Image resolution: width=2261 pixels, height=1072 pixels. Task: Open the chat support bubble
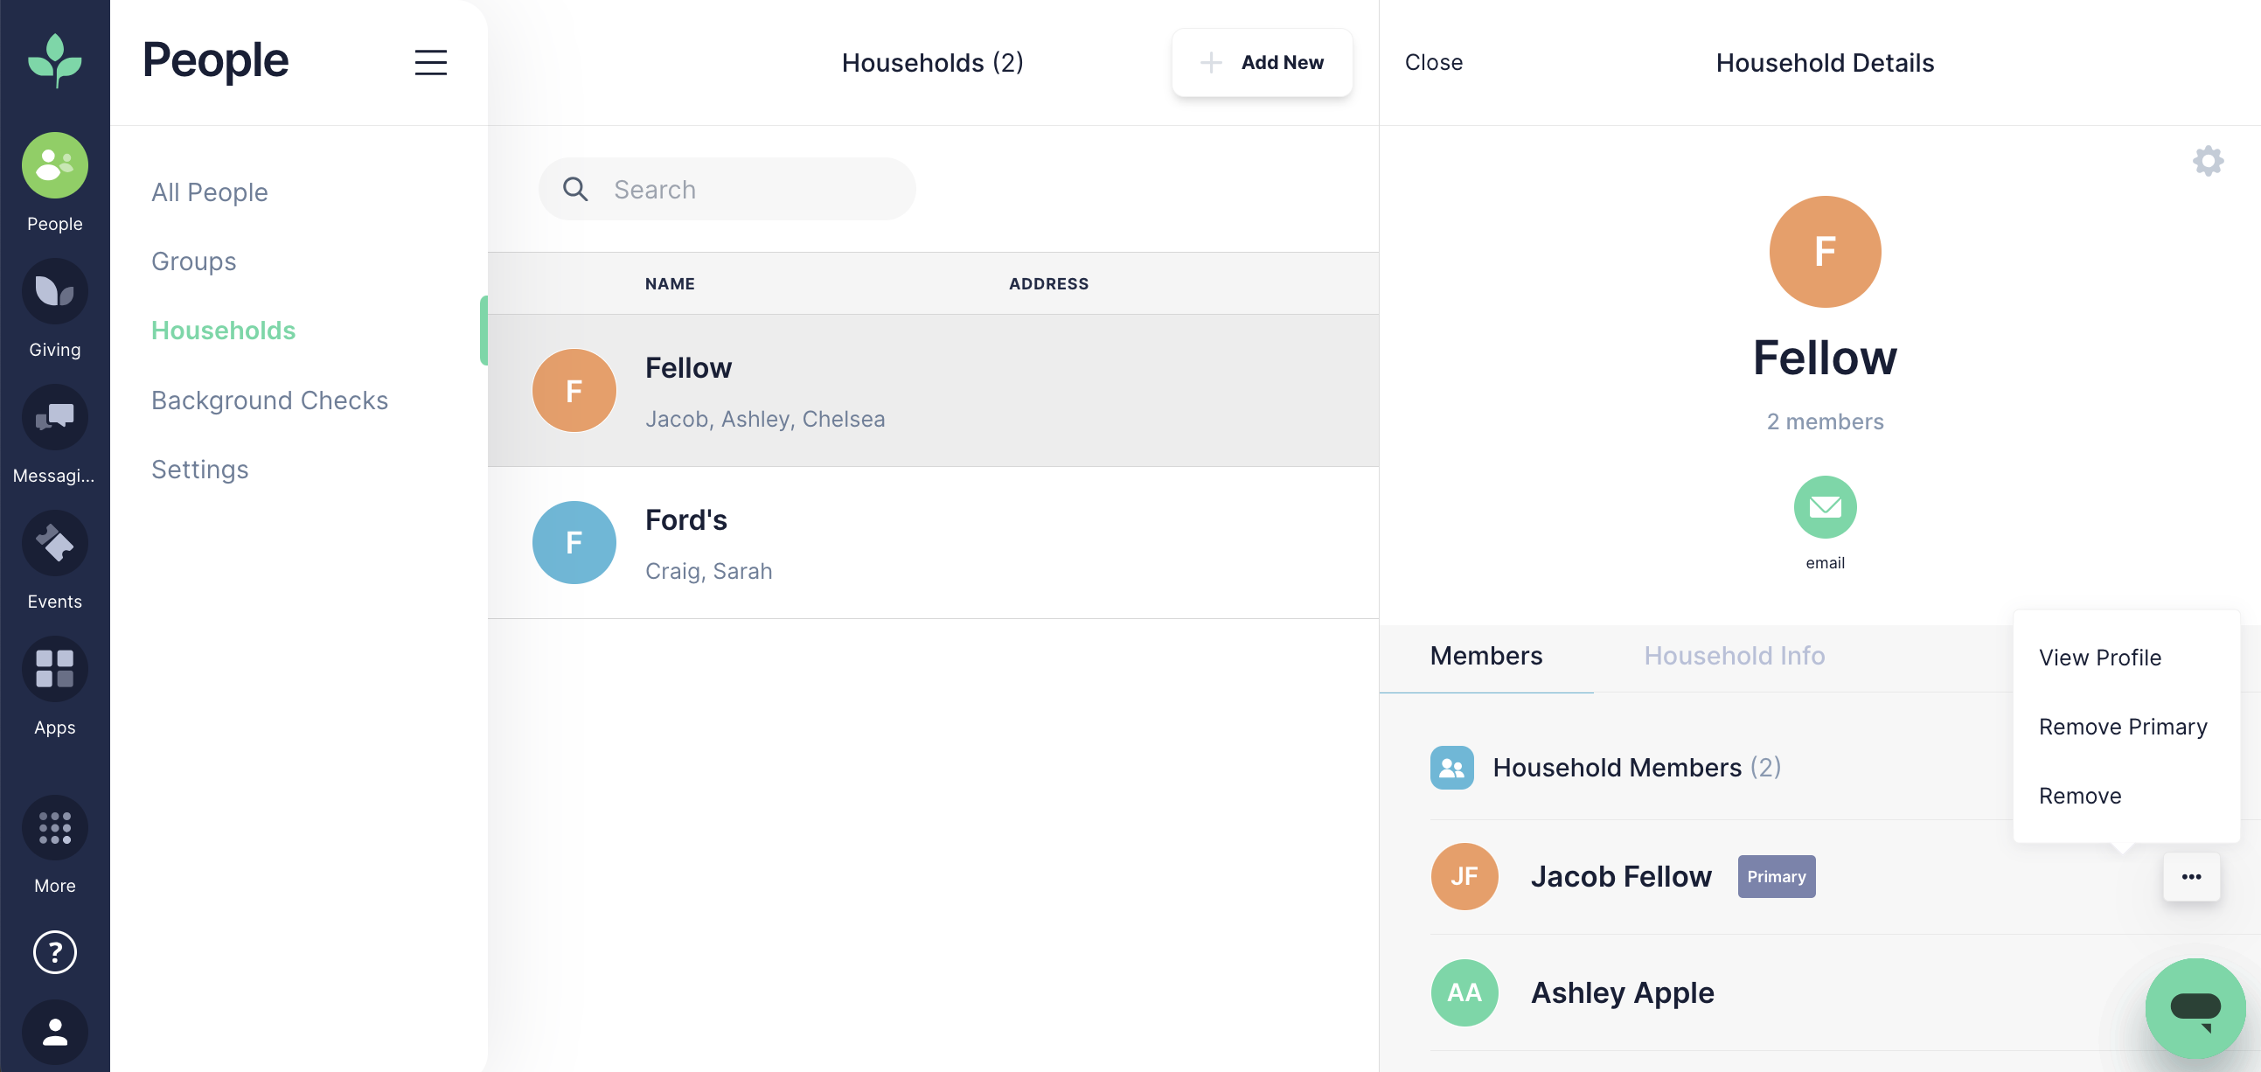point(2195,1007)
